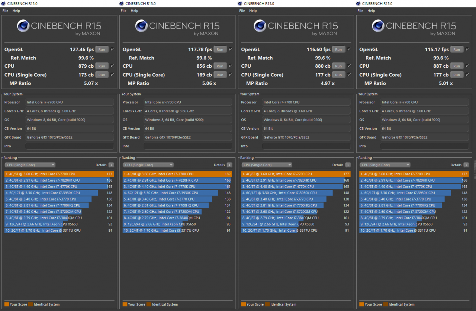Expand ranking dropdown in the 880 cb window

(x=267, y=165)
